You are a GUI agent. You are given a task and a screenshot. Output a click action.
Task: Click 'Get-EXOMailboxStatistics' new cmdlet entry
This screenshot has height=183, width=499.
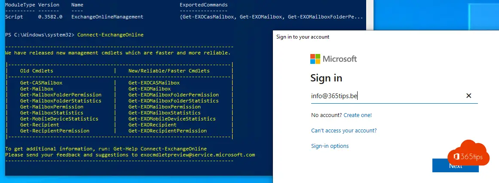tap(165, 113)
